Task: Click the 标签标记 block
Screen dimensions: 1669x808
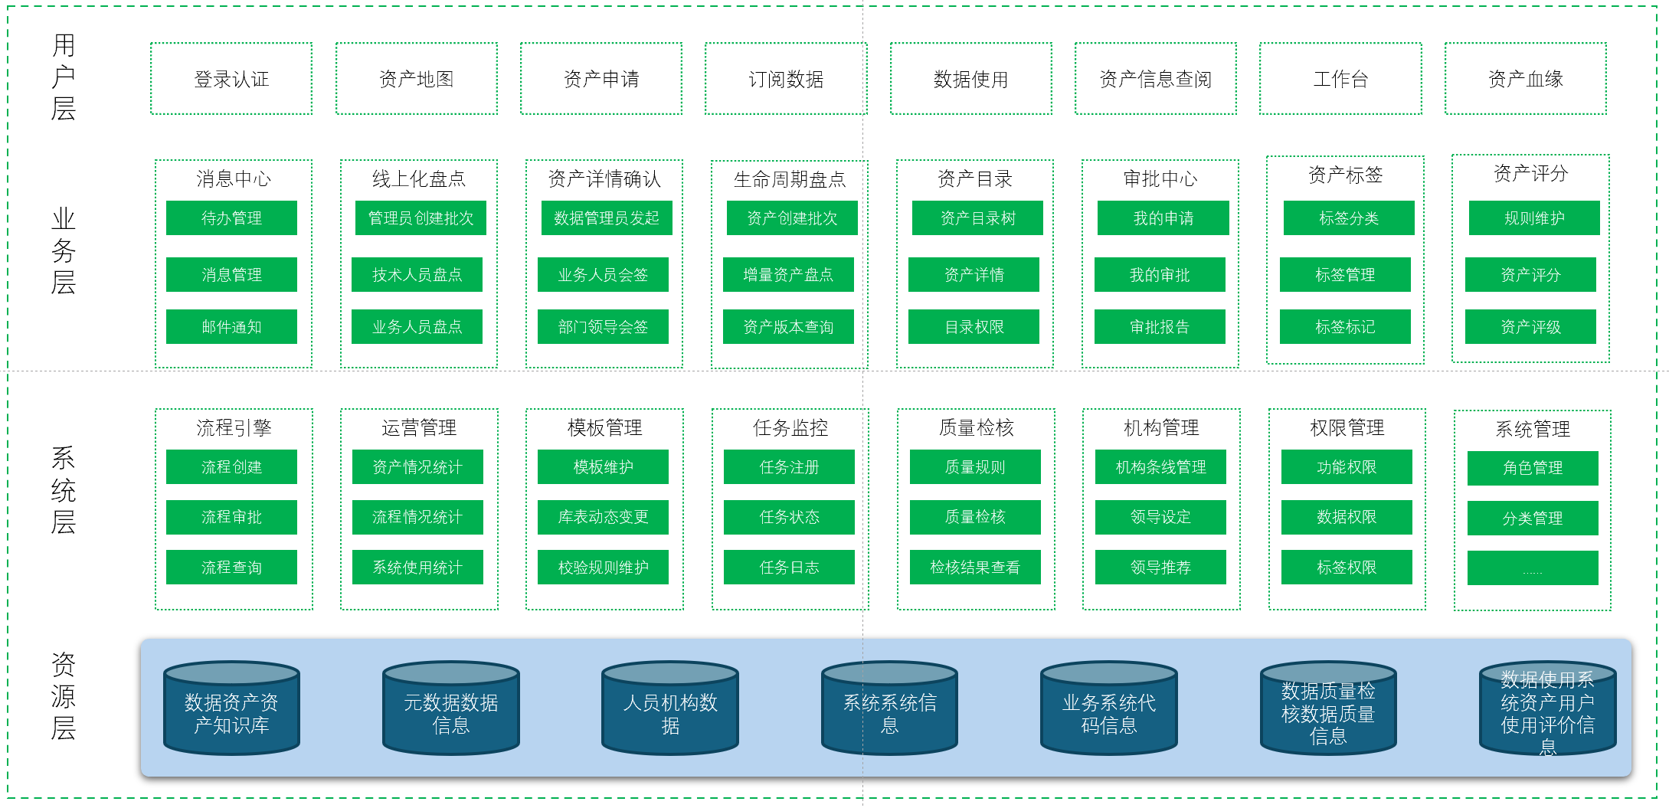Action: [x=1345, y=327]
